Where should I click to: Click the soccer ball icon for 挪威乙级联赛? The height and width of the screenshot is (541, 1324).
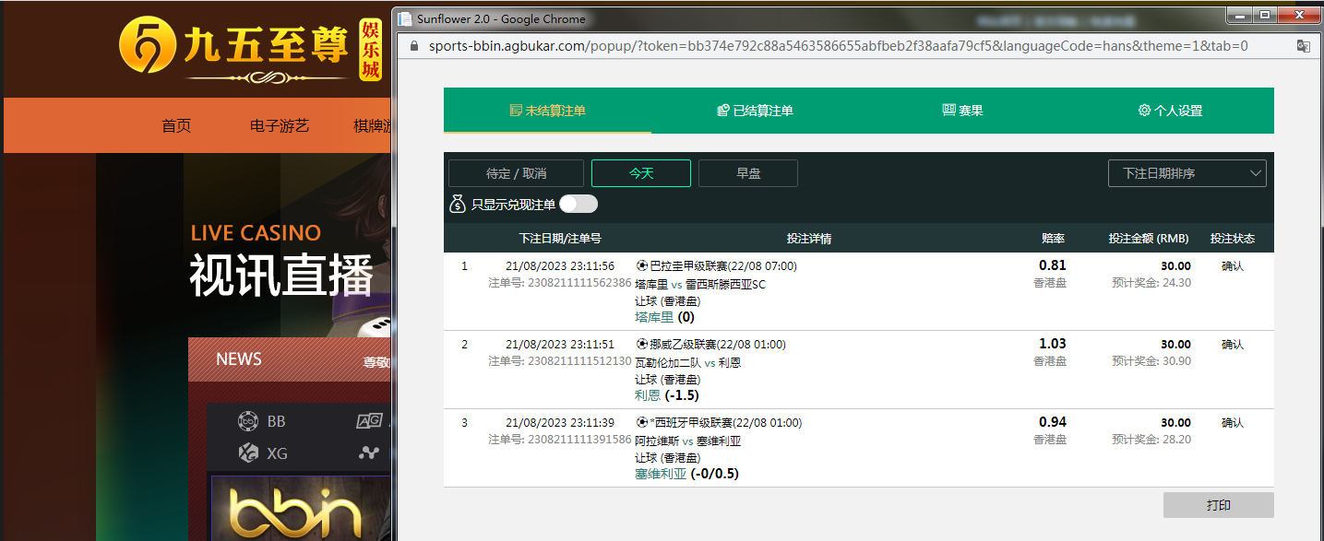click(642, 345)
